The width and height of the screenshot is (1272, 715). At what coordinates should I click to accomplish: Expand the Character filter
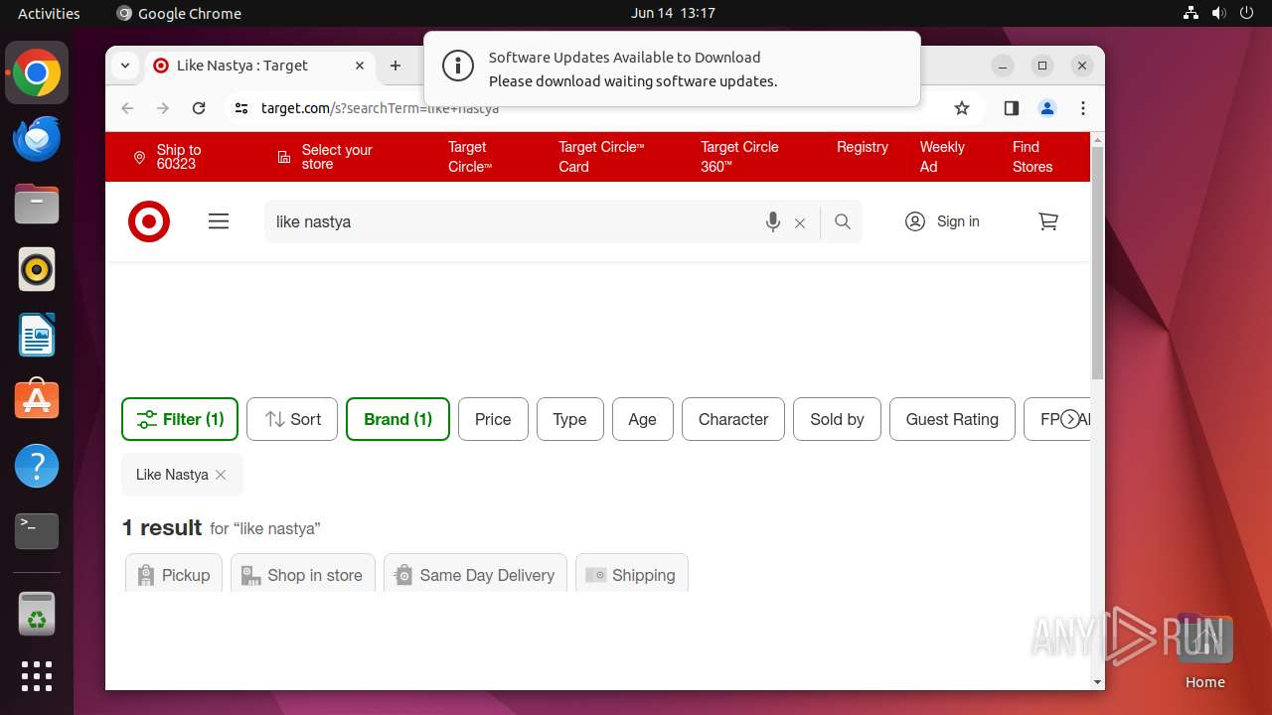pyautogui.click(x=733, y=419)
